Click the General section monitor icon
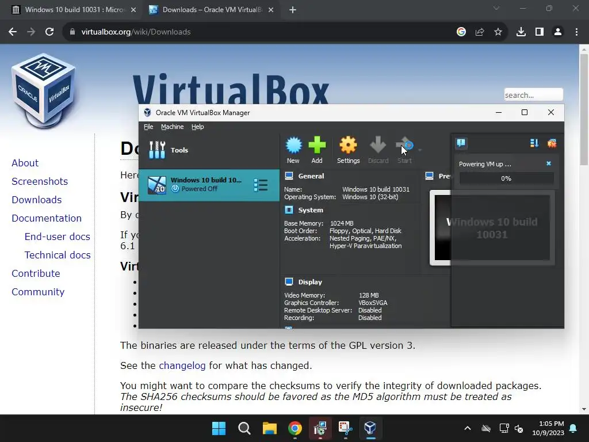The height and width of the screenshot is (442, 589). [289, 176]
